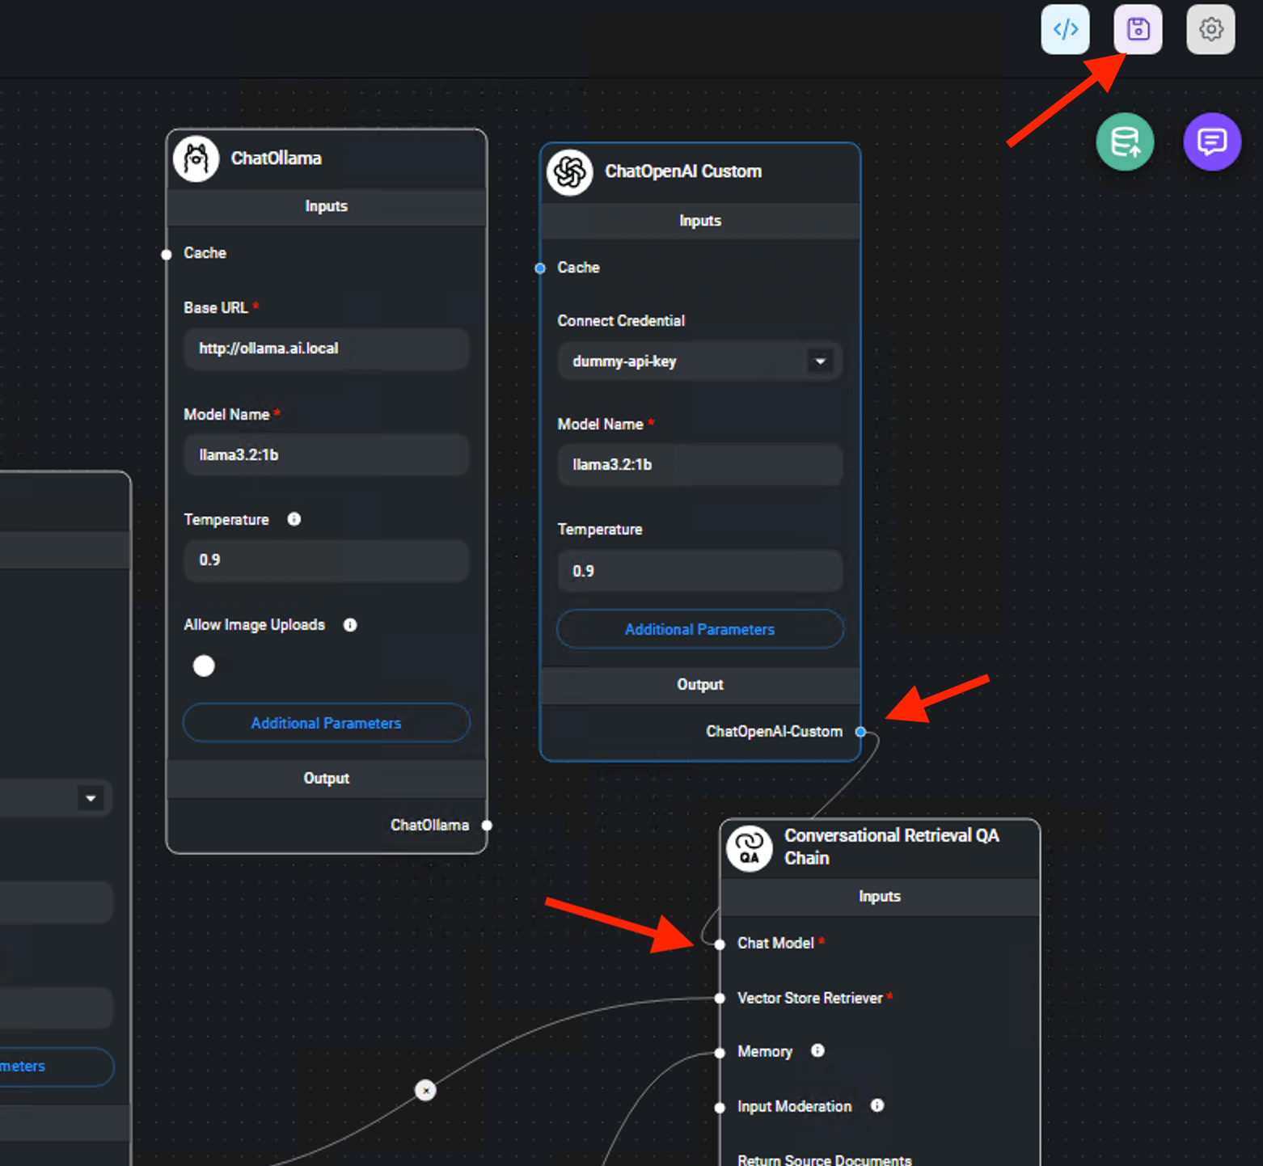This screenshot has height=1166, width=1263.
Task: Click Allow Image Uploads info icon
Action: (x=350, y=625)
